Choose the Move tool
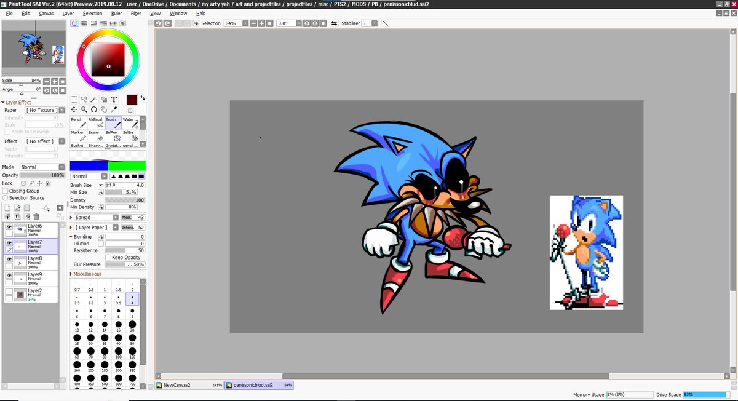Screen dimensions: 738x401 (x=74, y=109)
